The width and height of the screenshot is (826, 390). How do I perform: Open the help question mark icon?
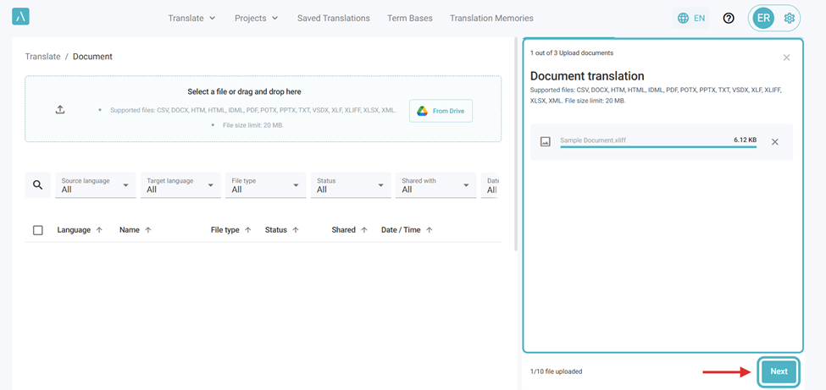729,18
